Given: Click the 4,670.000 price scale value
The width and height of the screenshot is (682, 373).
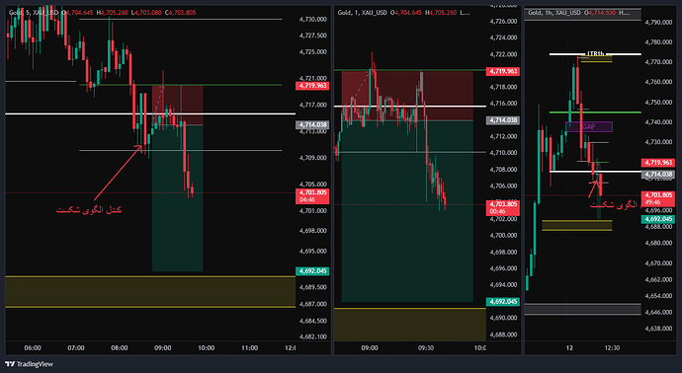Looking at the screenshot, I should point(658,263).
